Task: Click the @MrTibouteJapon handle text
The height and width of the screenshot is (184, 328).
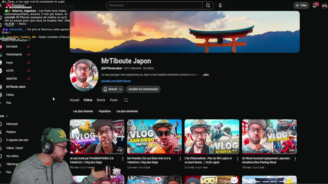Action: 111,68
